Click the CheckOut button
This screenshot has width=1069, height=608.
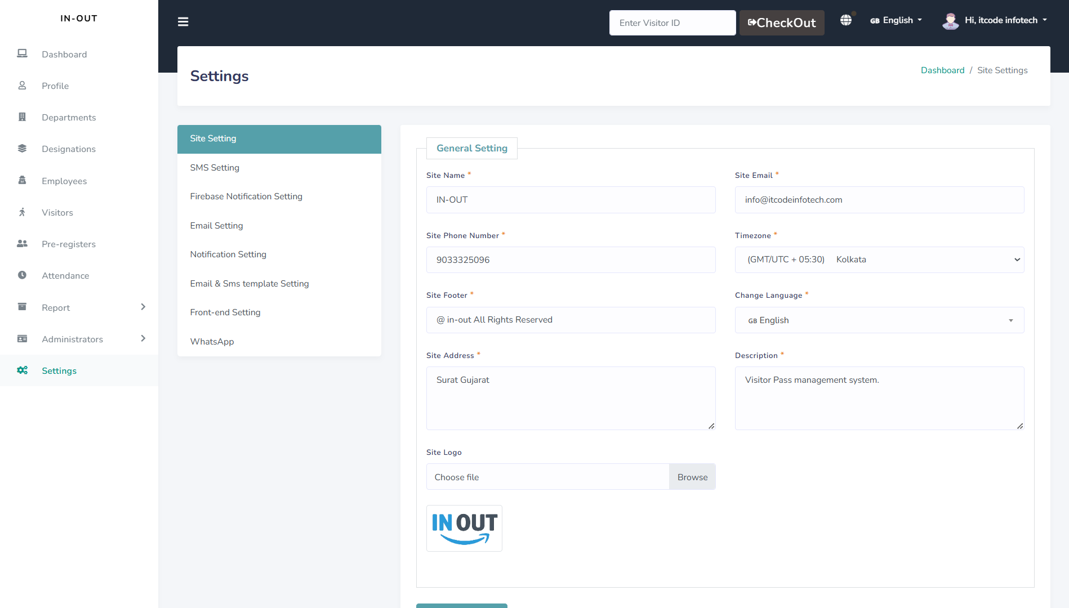(782, 23)
